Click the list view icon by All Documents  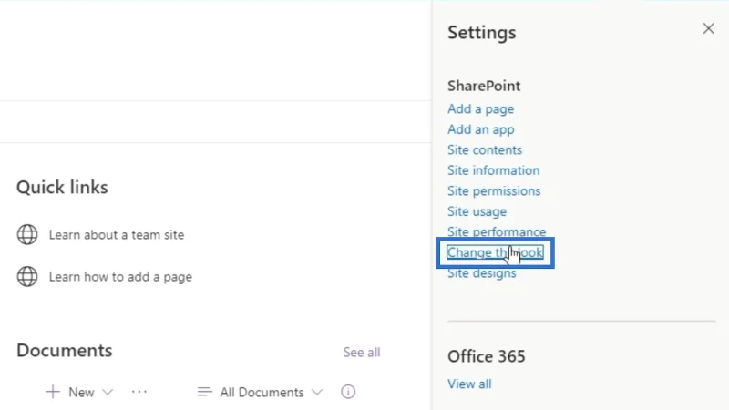click(x=204, y=392)
